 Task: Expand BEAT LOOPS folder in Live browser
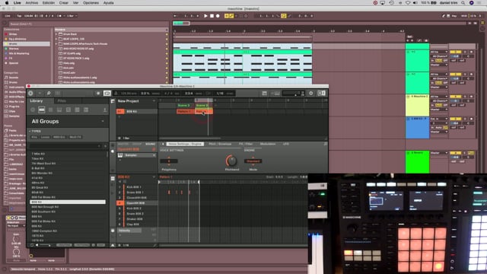(x=56, y=39)
